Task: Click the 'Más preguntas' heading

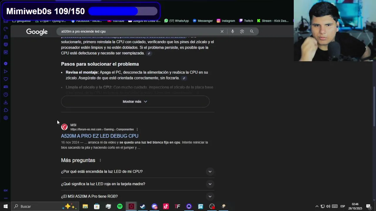Action: [78, 160]
